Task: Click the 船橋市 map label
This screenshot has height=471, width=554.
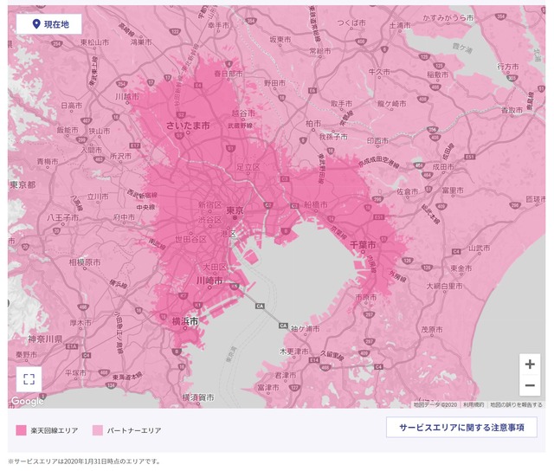Action: point(316,204)
